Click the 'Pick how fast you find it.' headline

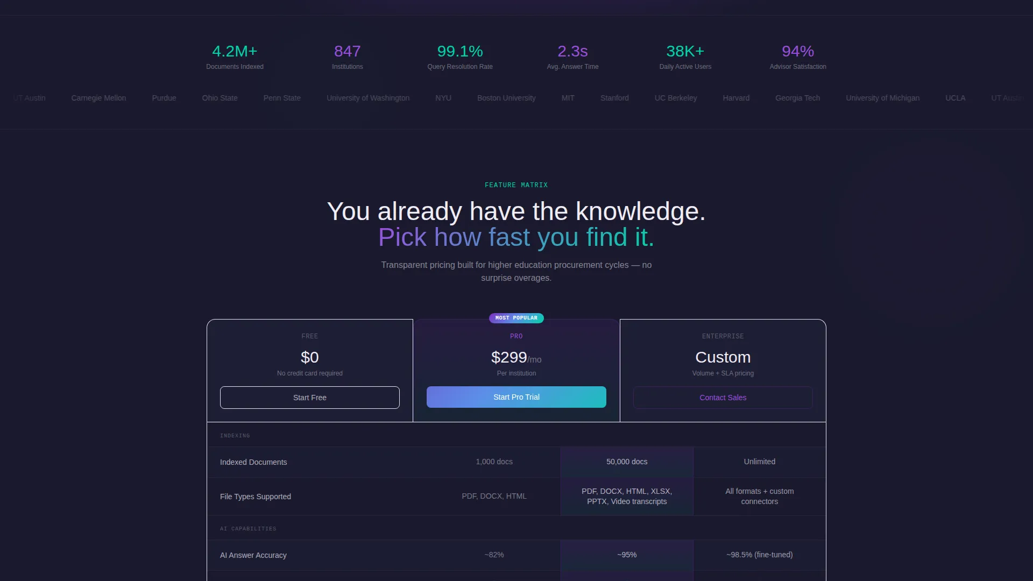(x=516, y=237)
